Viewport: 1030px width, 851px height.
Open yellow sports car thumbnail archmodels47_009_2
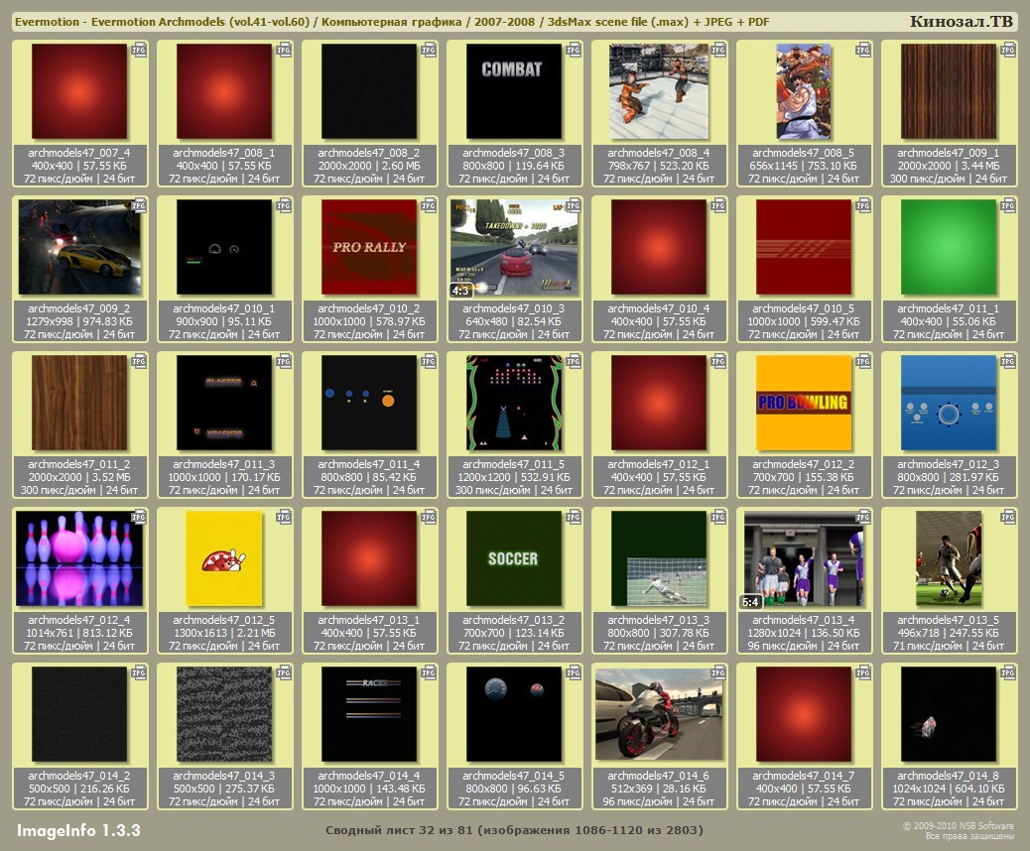(78, 247)
